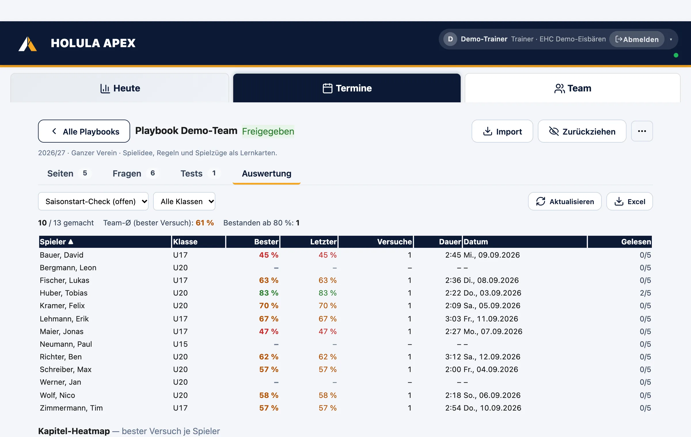This screenshot has height=437, width=691.
Task: Select player row Wolf, Nico
Action: pyautogui.click(x=345, y=395)
